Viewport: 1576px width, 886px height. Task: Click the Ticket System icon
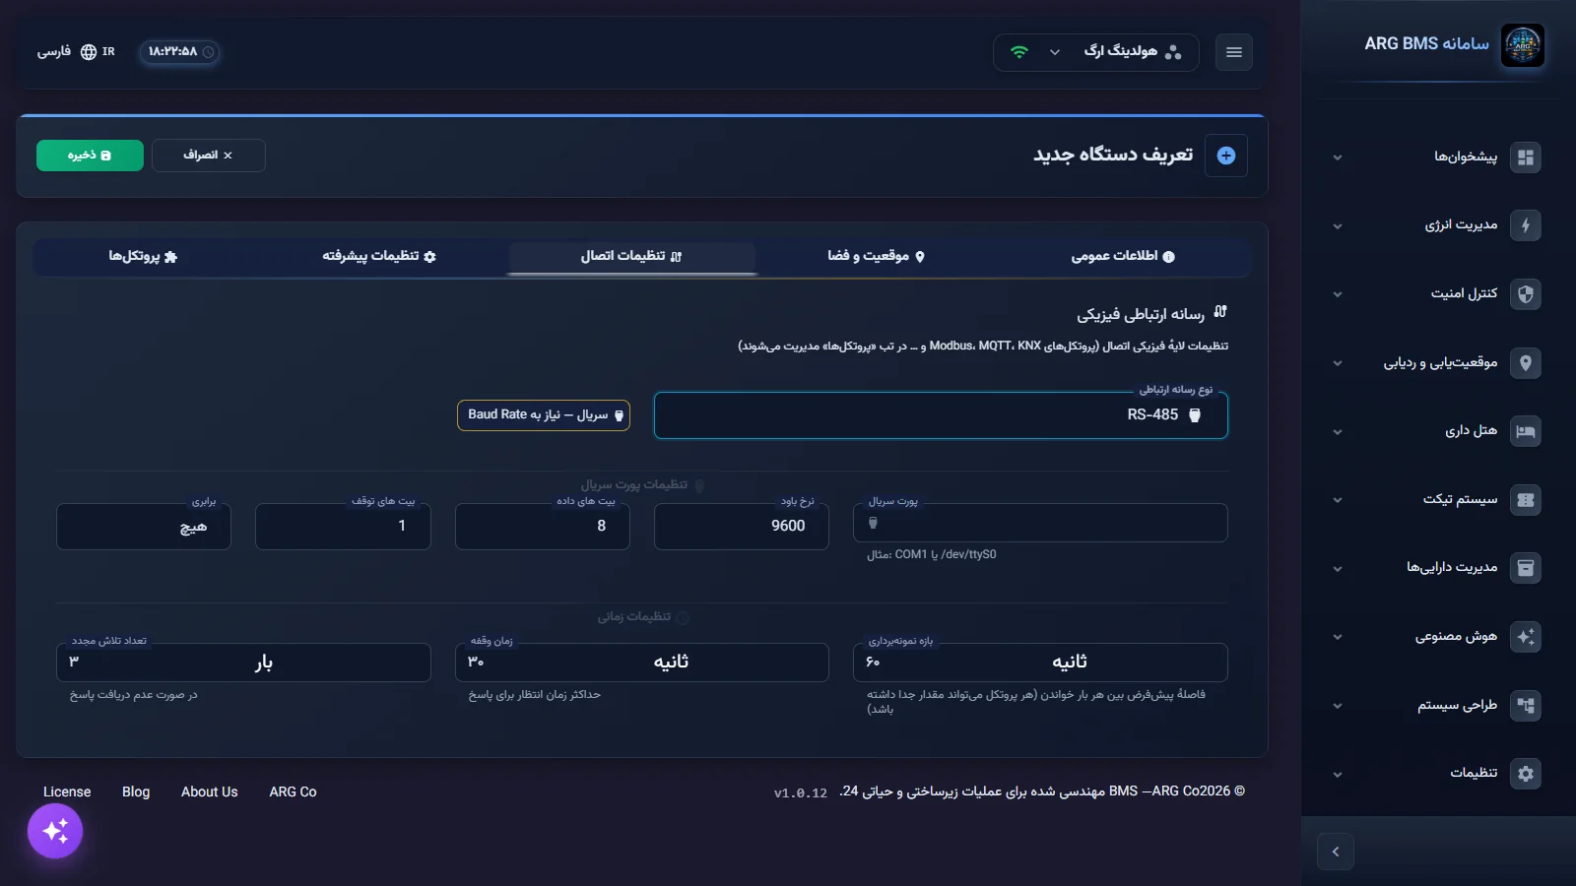point(1526,500)
